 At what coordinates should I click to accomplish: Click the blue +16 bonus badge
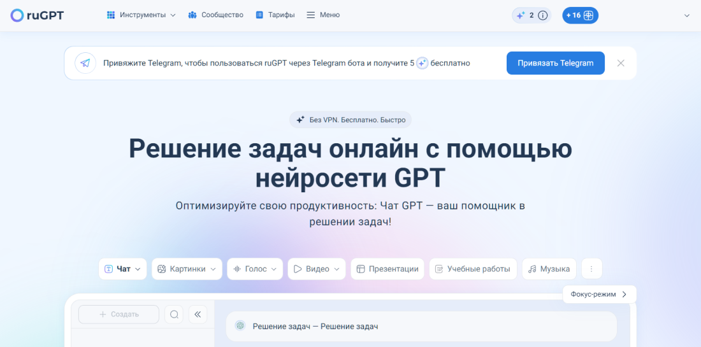pyautogui.click(x=580, y=15)
